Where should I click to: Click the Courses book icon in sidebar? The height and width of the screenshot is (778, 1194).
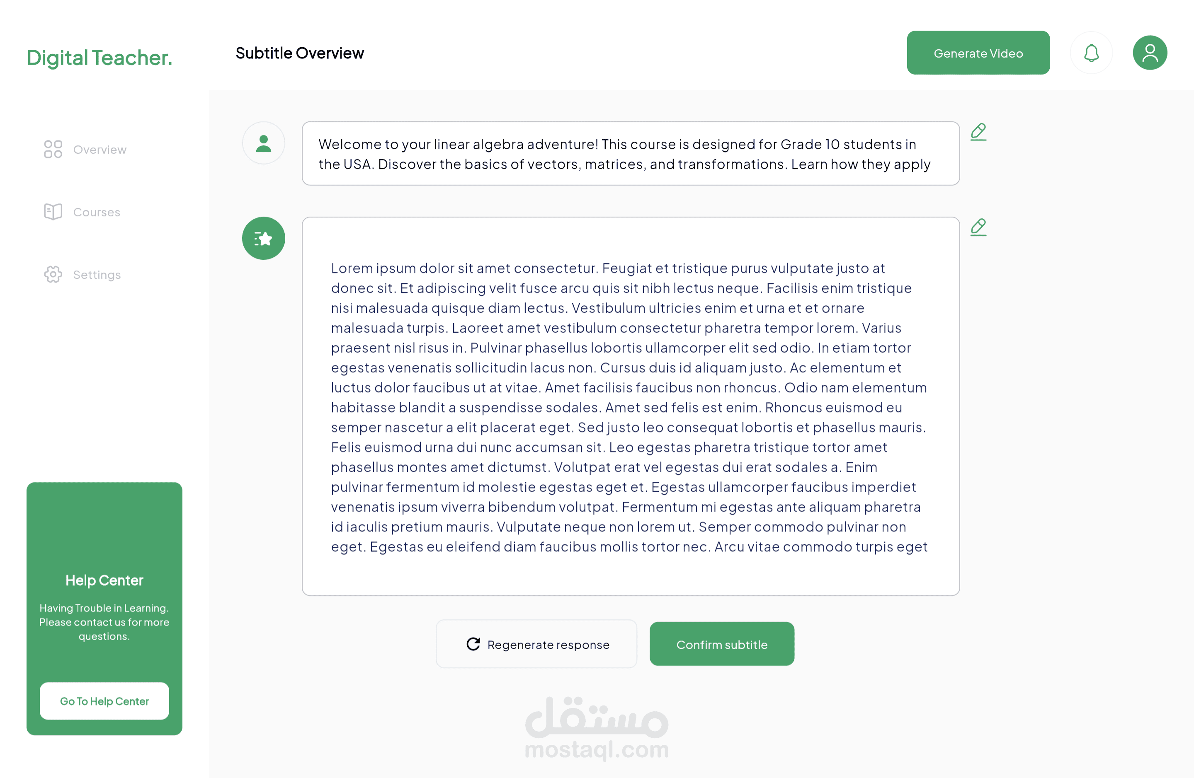(x=53, y=212)
